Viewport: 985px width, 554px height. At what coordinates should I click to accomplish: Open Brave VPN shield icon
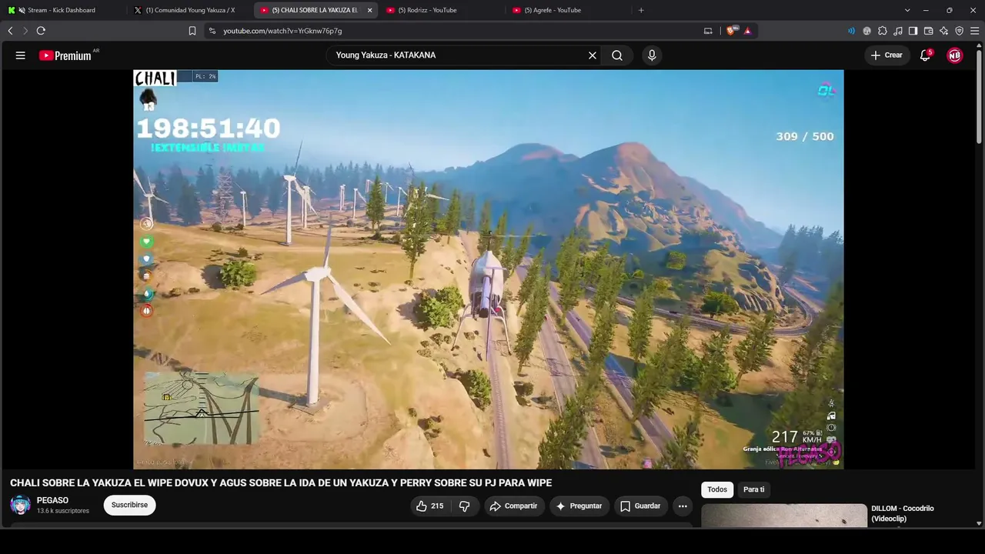[x=959, y=31]
